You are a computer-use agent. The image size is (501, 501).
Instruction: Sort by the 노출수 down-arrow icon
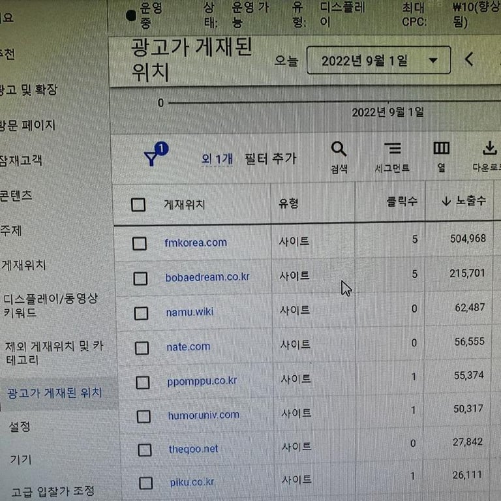pos(446,202)
